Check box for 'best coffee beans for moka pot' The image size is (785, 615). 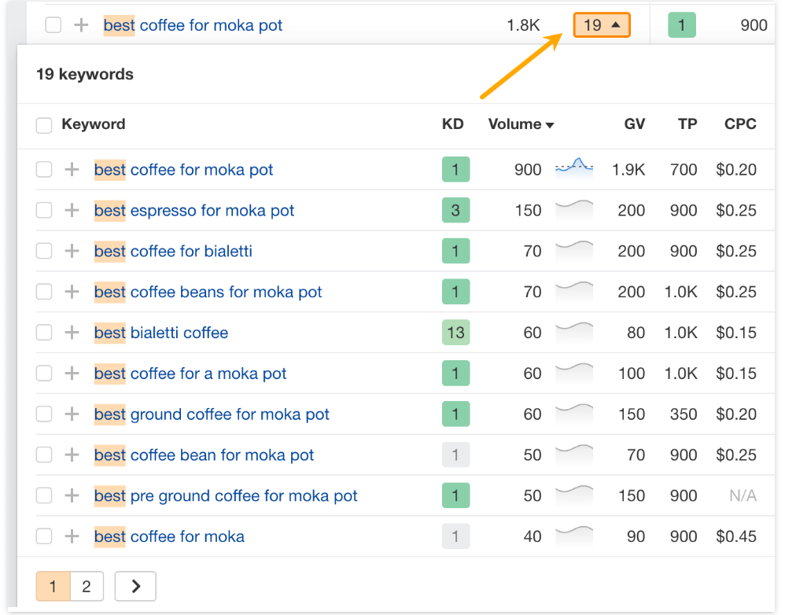(44, 293)
